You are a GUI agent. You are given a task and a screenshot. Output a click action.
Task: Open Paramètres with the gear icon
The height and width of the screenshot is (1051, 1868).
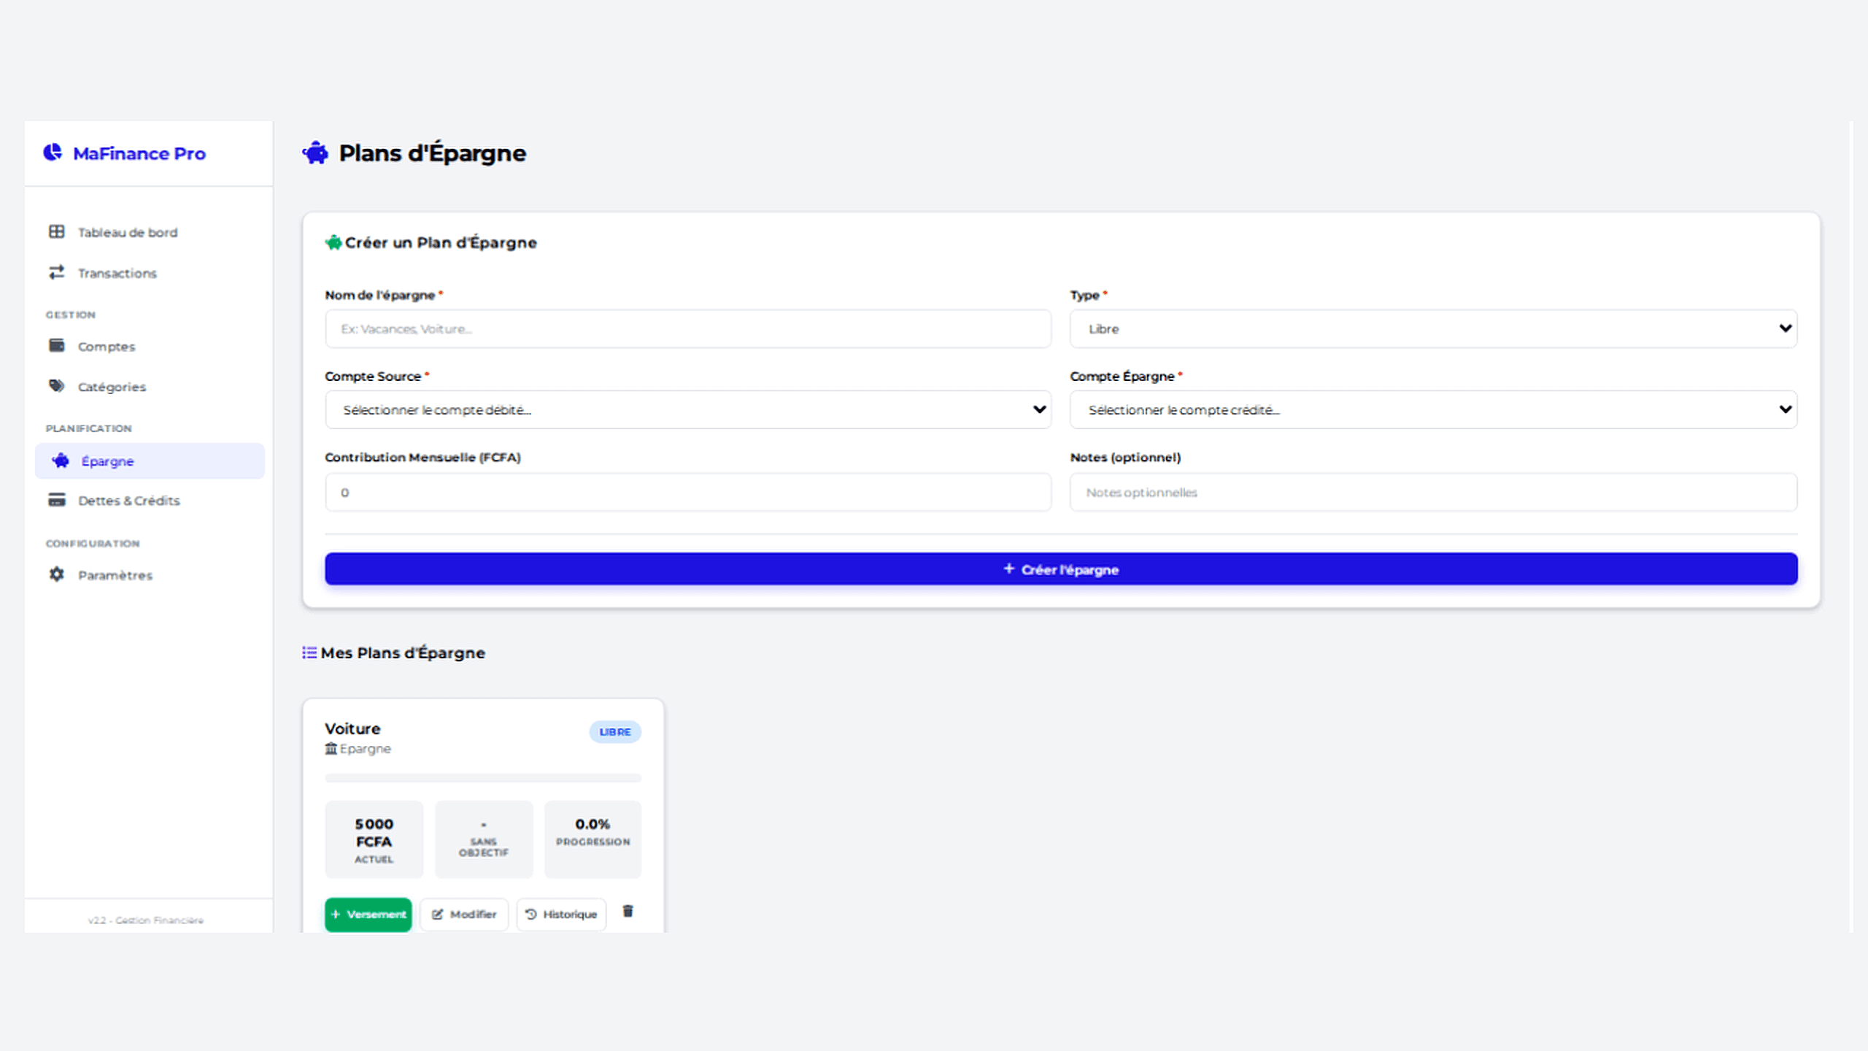57,574
